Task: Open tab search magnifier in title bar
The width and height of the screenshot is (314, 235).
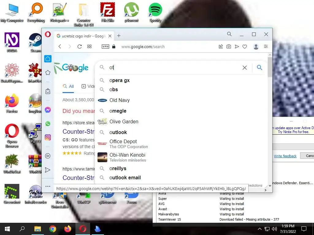Action: [229, 34]
